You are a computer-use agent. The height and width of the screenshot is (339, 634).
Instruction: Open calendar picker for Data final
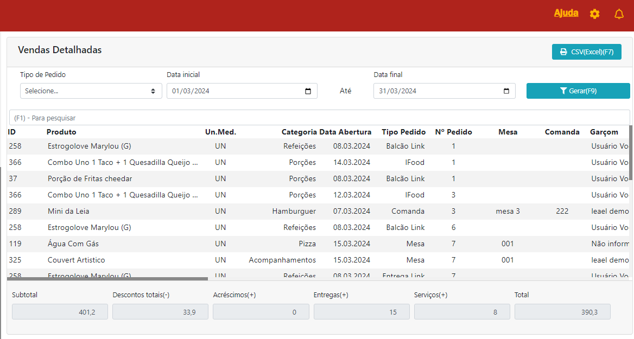tap(506, 91)
